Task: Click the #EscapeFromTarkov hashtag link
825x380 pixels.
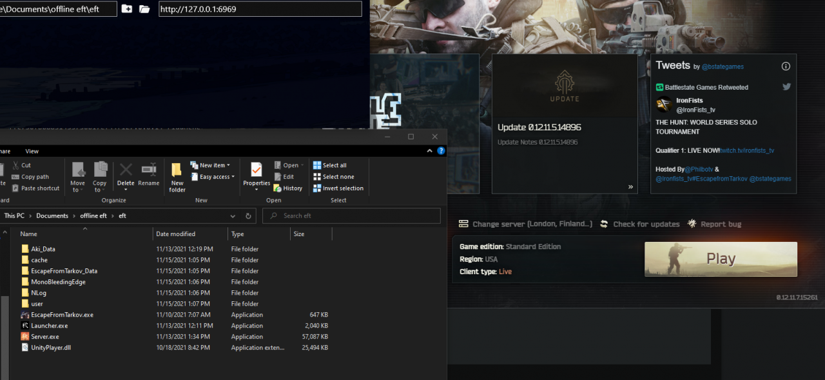Action: 719,179
